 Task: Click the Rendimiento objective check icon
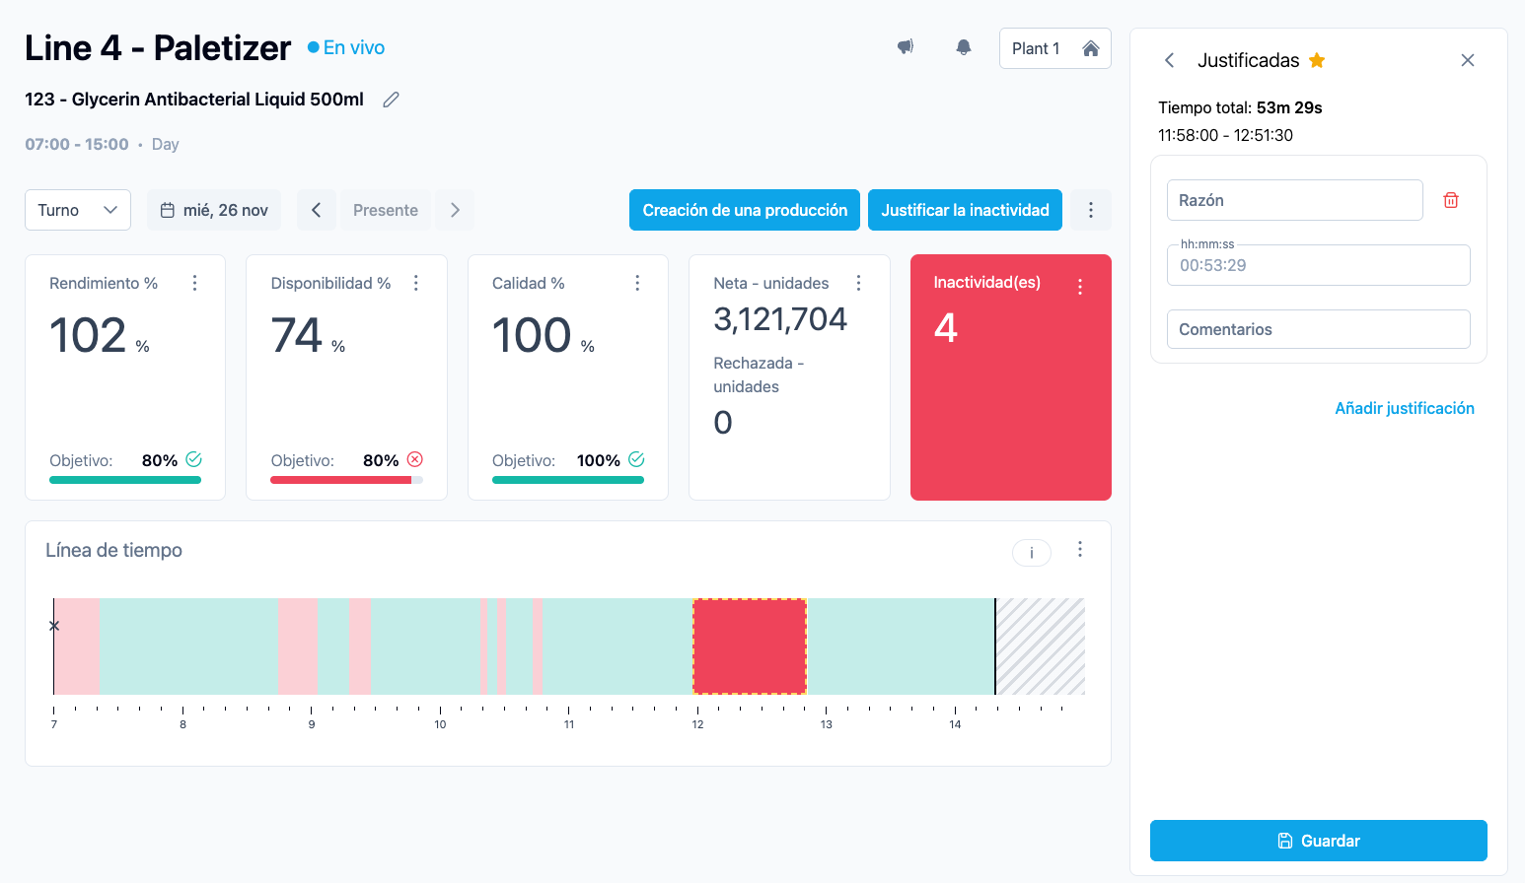(194, 459)
